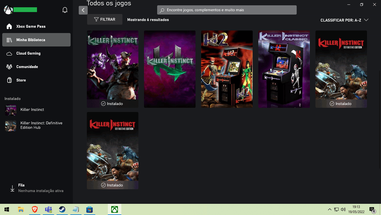Open the Fila download queue
Image resolution: width=381 pixels, height=215 pixels.
point(36,188)
